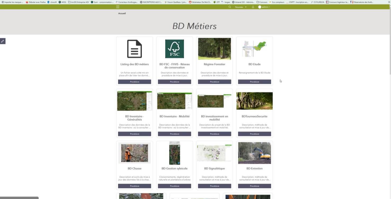Click the Listing des BD métiers document icon

click(134, 49)
